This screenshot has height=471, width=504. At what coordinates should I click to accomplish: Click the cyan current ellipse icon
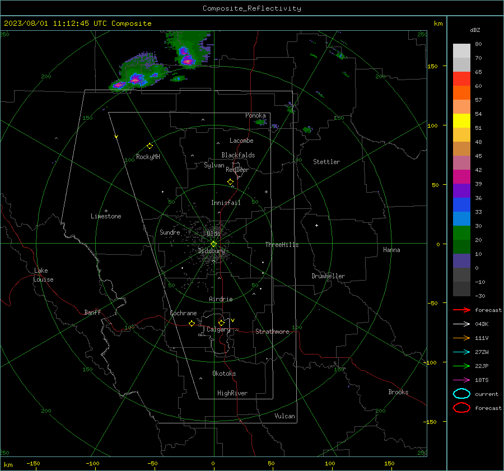[461, 394]
